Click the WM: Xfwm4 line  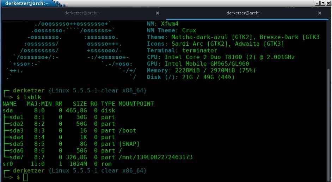162,24
